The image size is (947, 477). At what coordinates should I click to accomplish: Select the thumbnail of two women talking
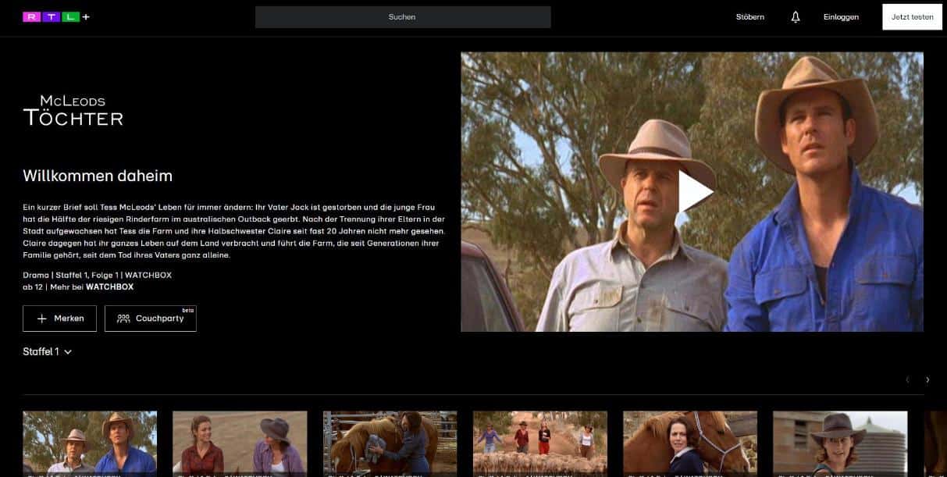240,443
